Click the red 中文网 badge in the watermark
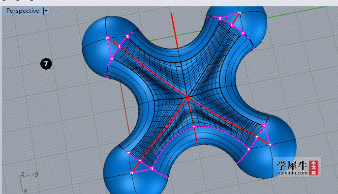 313,168
